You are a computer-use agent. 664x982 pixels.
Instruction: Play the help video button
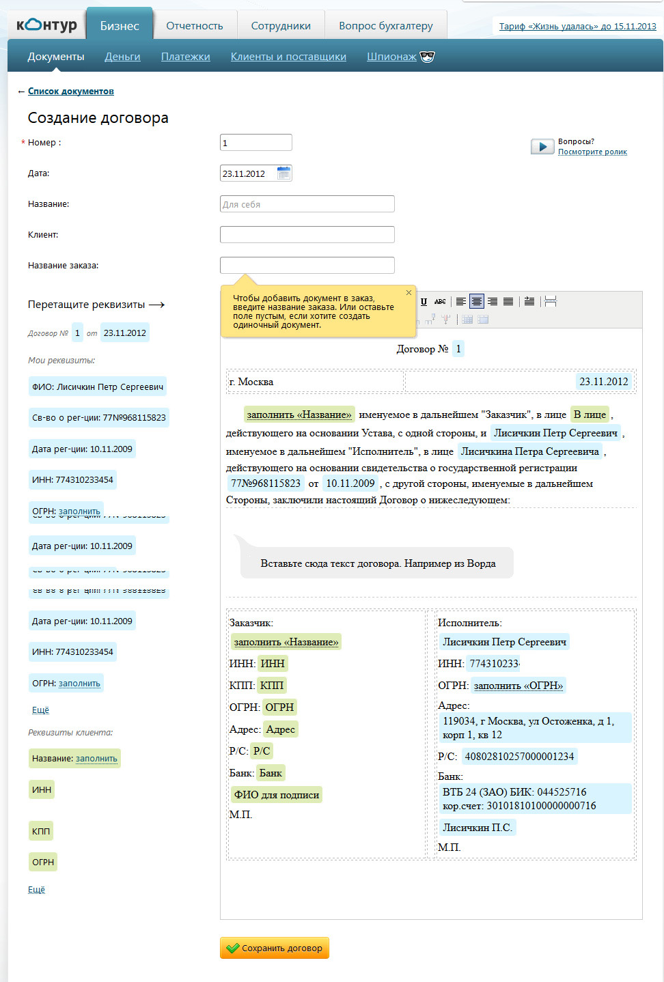coord(542,147)
